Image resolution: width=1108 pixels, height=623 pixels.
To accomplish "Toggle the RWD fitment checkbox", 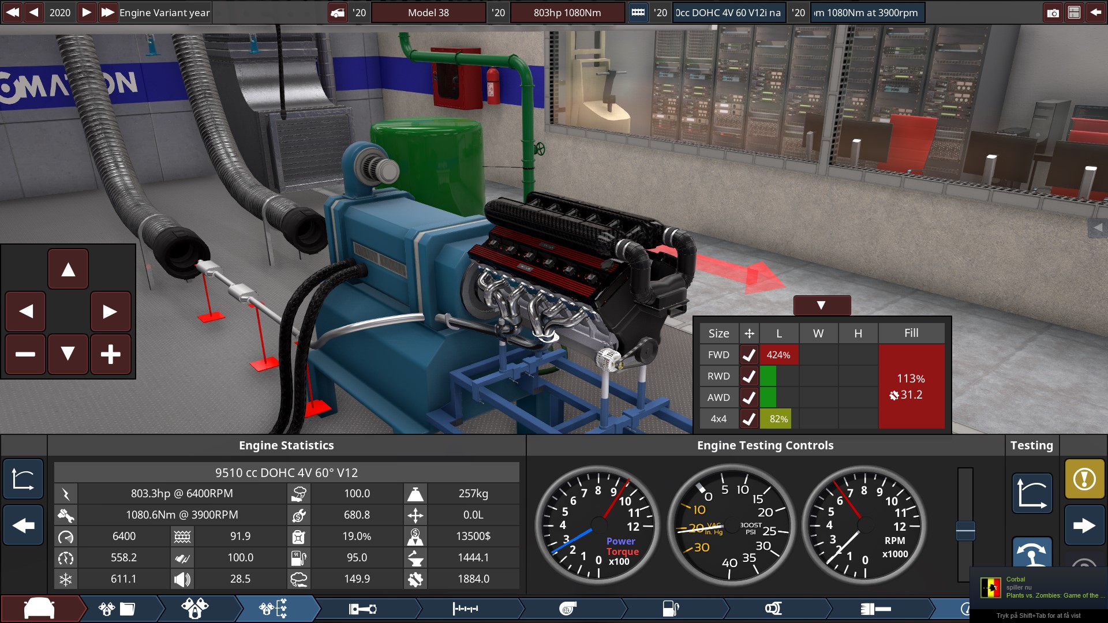I will tap(749, 376).
